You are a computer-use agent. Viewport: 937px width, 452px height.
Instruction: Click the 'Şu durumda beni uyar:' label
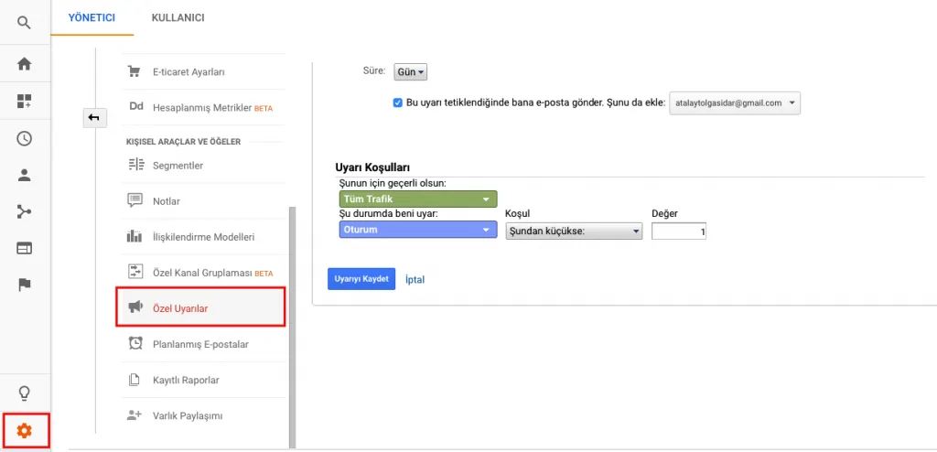(x=389, y=214)
